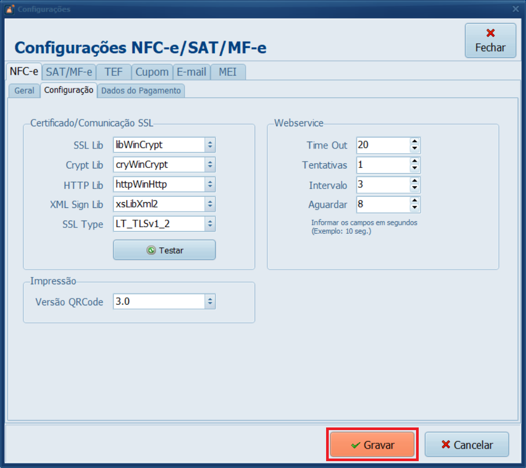This screenshot has height=468, width=526.
Task: Expand the Versão QRCode dropdown
Action: [x=210, y=302]
